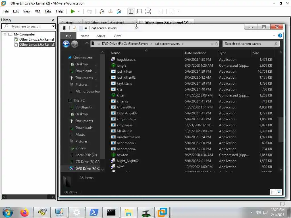This screenshot has height=218, width=291.
Task: Open the Explorer Share ribbon tab
Action: coord(101,36)
